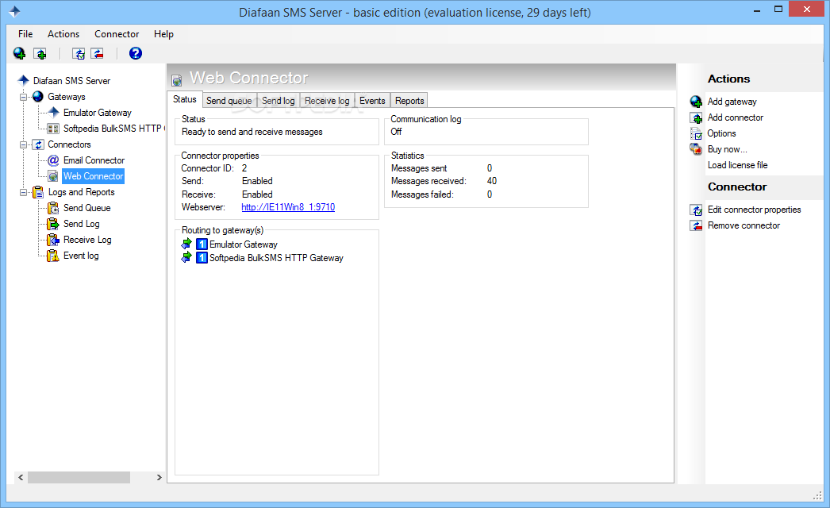Collapse the Connectors tree node
Screen dimensions: 830x508
tap(23, 144)
